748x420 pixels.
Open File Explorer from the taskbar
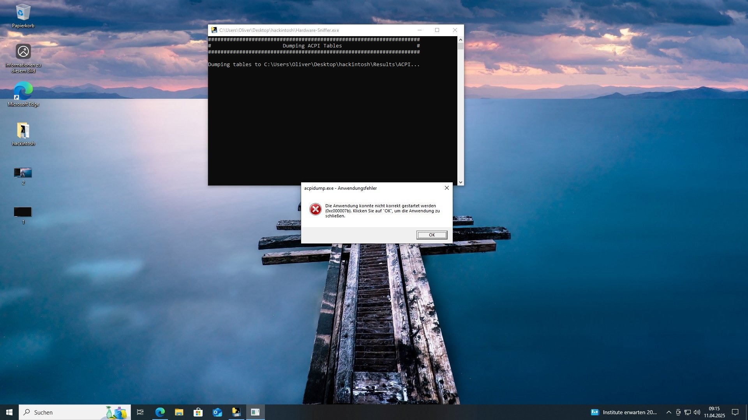click(x=179, y=412)
